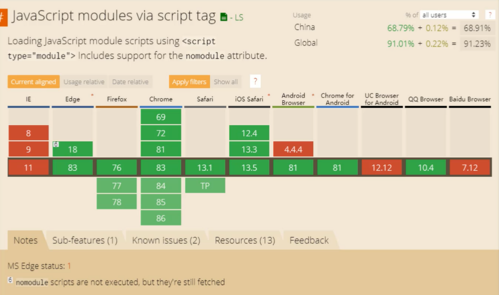
Task: Toggle the Current aligned view
Action: [x=34, y=82]
